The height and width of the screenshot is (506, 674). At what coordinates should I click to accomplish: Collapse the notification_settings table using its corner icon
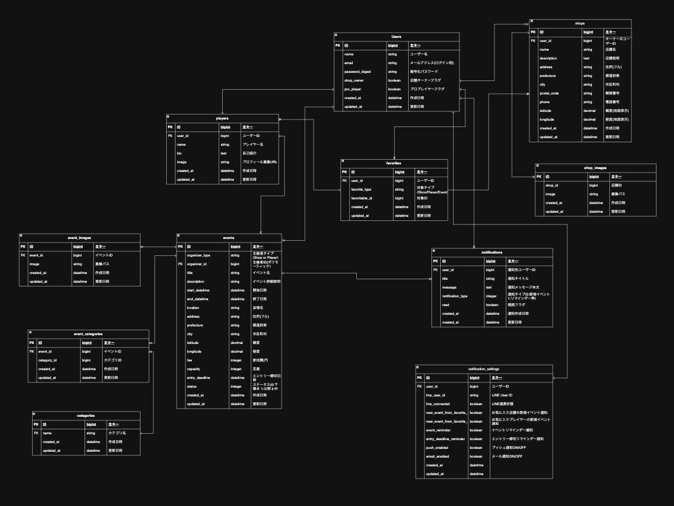(417, 367)
